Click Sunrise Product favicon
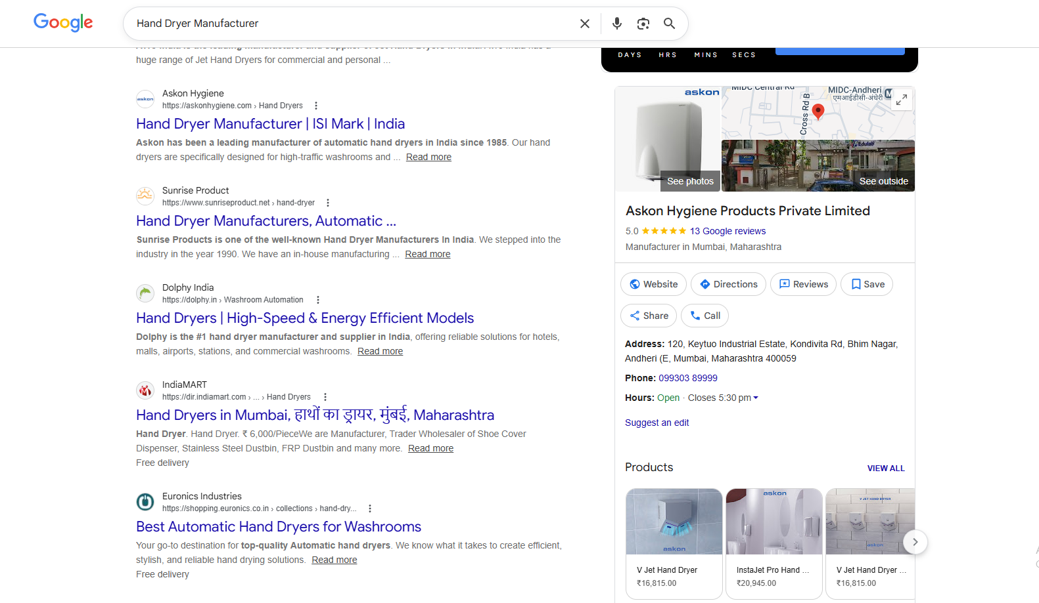This screenshot has width=1039, height=603. pyautogui.click(x=145, y=196)
